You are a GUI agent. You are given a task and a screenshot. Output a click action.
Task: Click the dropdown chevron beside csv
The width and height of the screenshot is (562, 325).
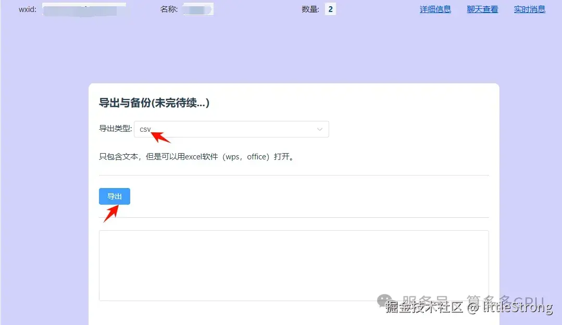click(x=320, y=129)
